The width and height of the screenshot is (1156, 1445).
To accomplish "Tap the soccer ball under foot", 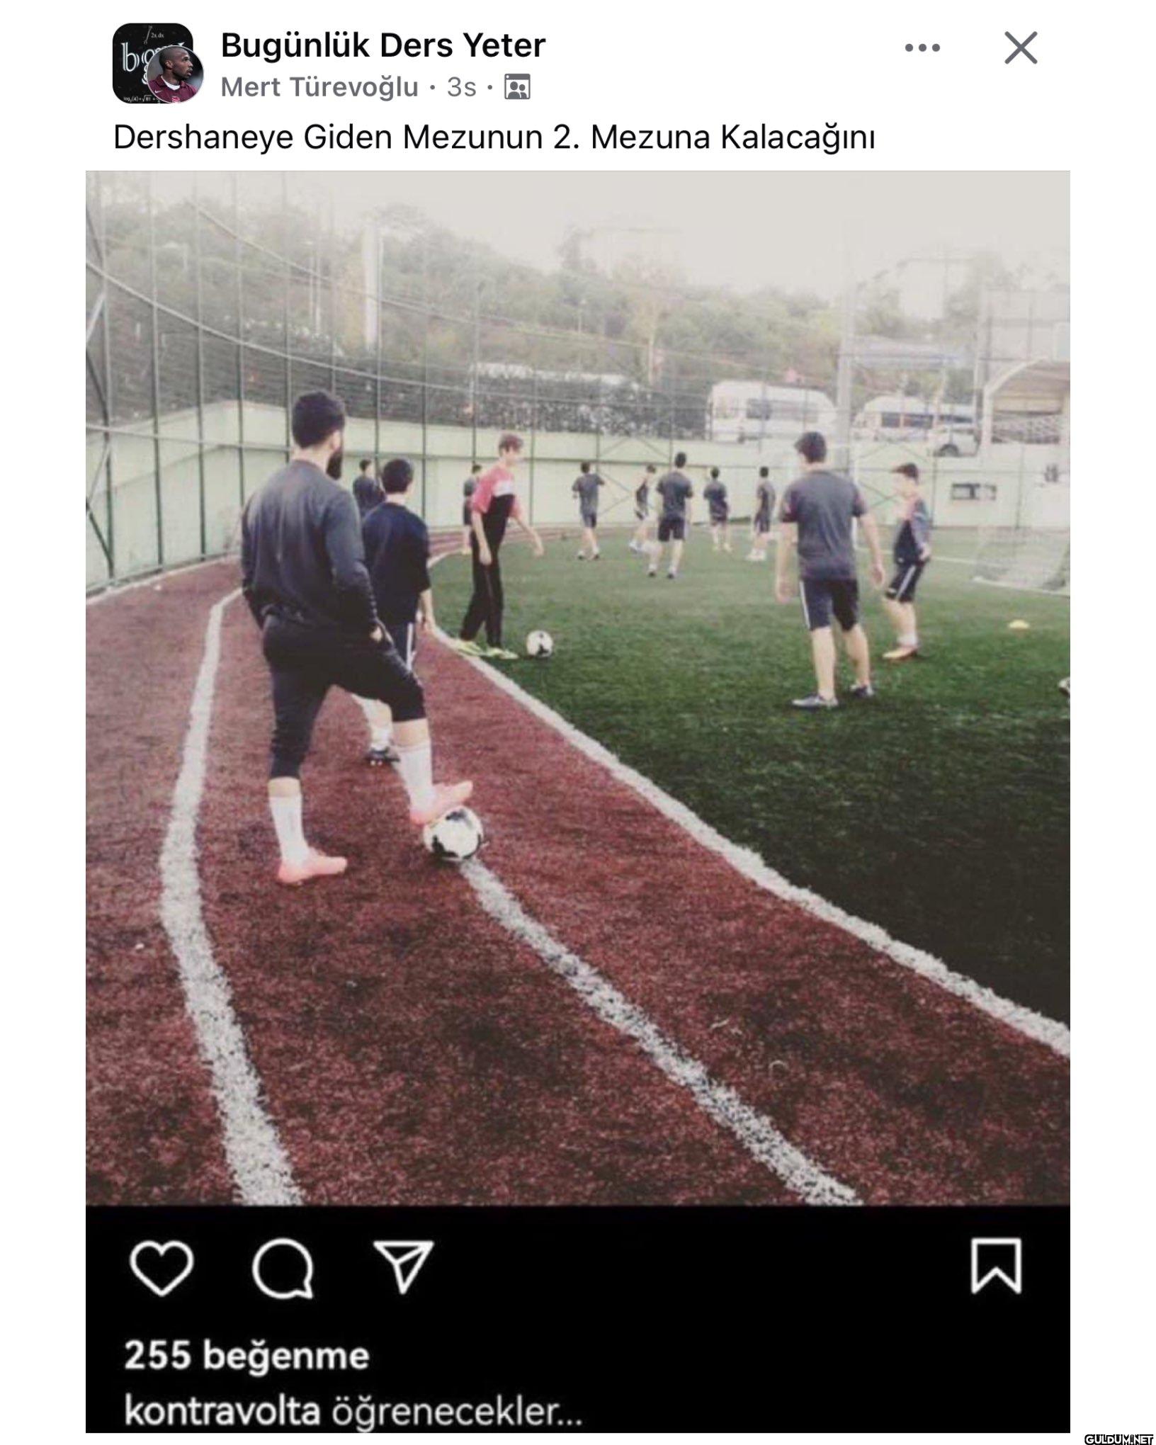I will point(453,834).
